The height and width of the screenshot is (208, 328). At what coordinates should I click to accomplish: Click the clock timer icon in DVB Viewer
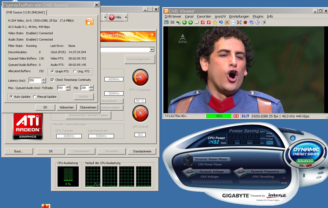point(257,22)
